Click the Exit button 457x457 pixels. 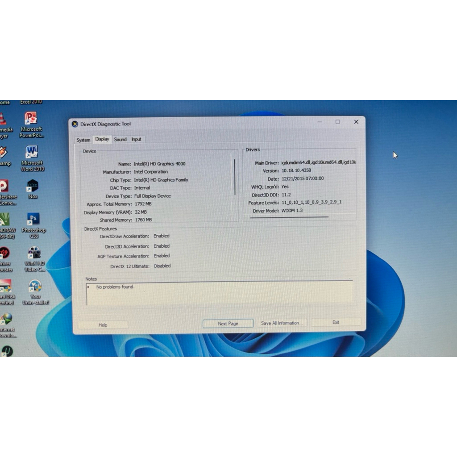(x=336, y=322)
